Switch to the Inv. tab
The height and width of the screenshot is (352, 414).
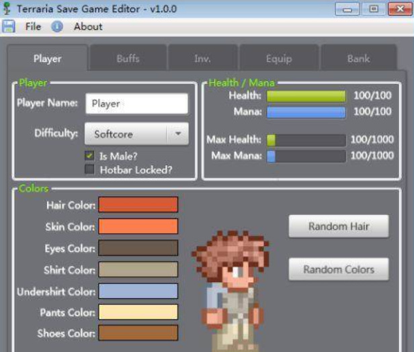click(x=202, y=58)
